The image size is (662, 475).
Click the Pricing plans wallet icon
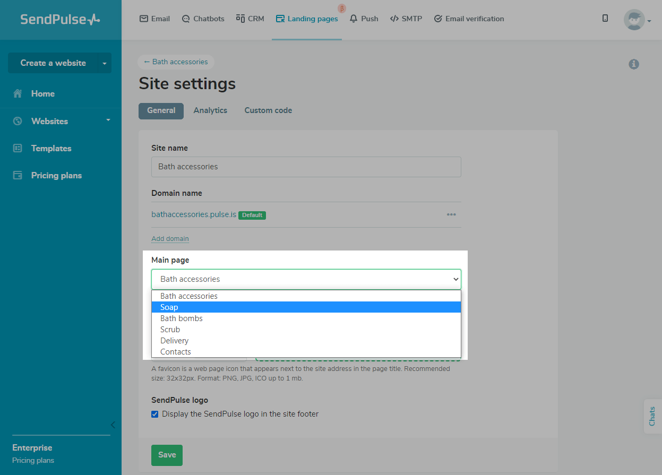pos(18,175)
